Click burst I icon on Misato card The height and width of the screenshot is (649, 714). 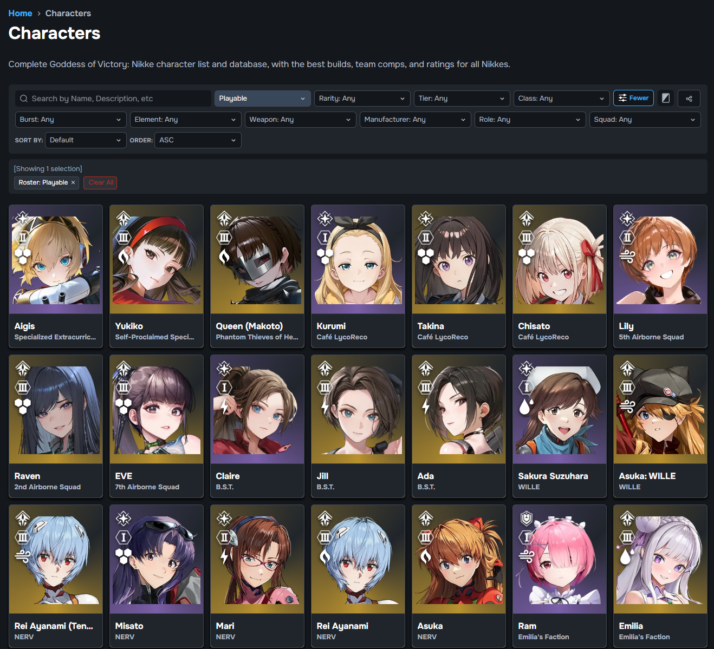coord(124,537)
